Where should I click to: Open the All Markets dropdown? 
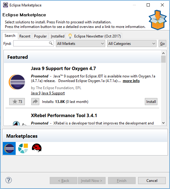80,44
